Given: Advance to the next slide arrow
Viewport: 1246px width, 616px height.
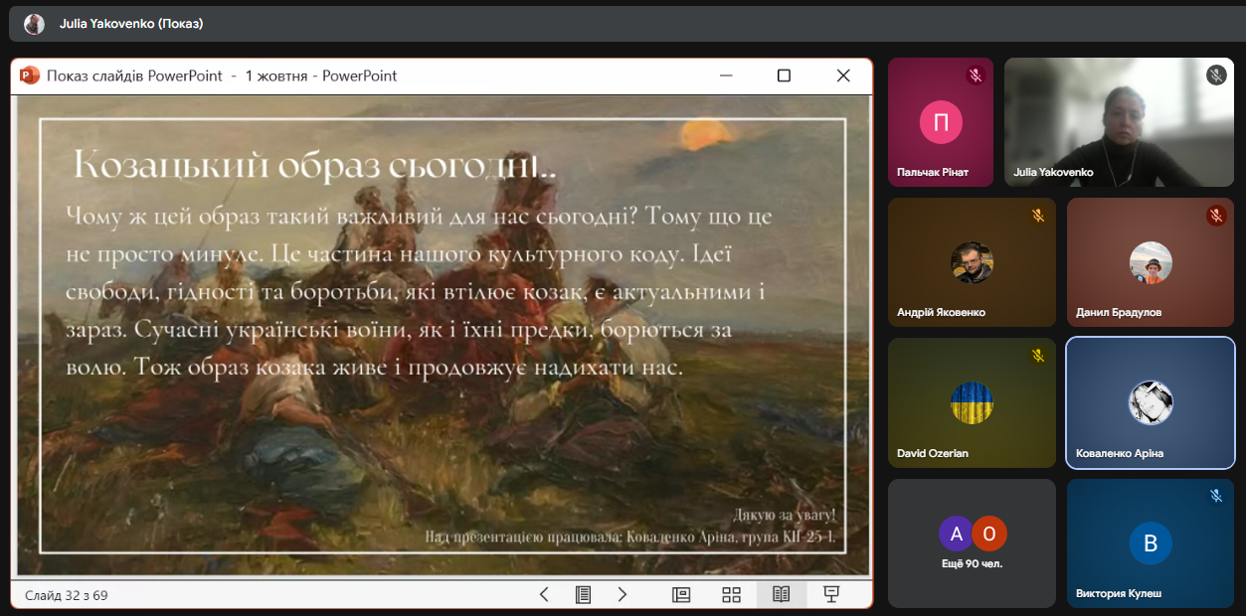Looking at the screenshot, I should (623, 594).
